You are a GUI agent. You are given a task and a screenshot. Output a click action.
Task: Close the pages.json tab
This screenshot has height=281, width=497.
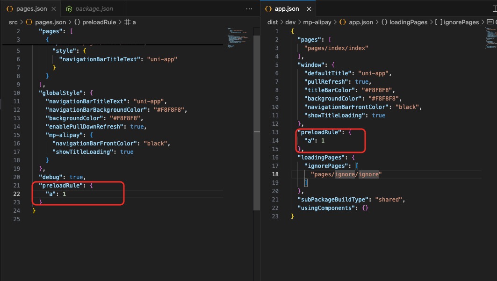(x=54, y=9)
